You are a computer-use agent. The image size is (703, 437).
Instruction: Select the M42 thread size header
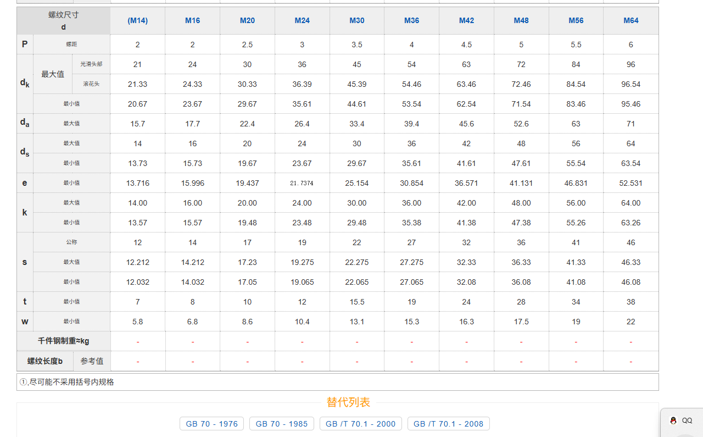tap(466, 21)
